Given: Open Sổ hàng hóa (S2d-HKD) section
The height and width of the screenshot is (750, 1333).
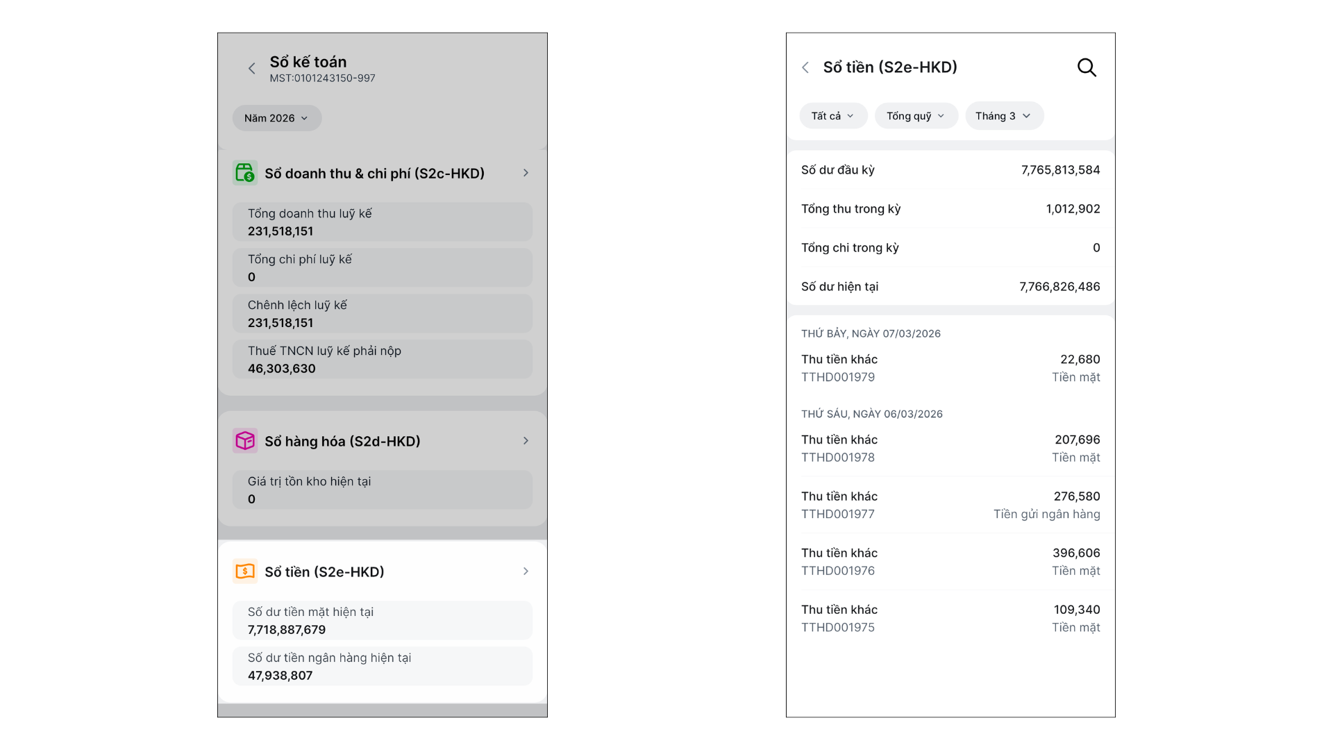Looking at the screenshot, I should click(342, 442).
